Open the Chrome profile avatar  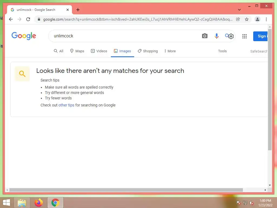point(258,19)
